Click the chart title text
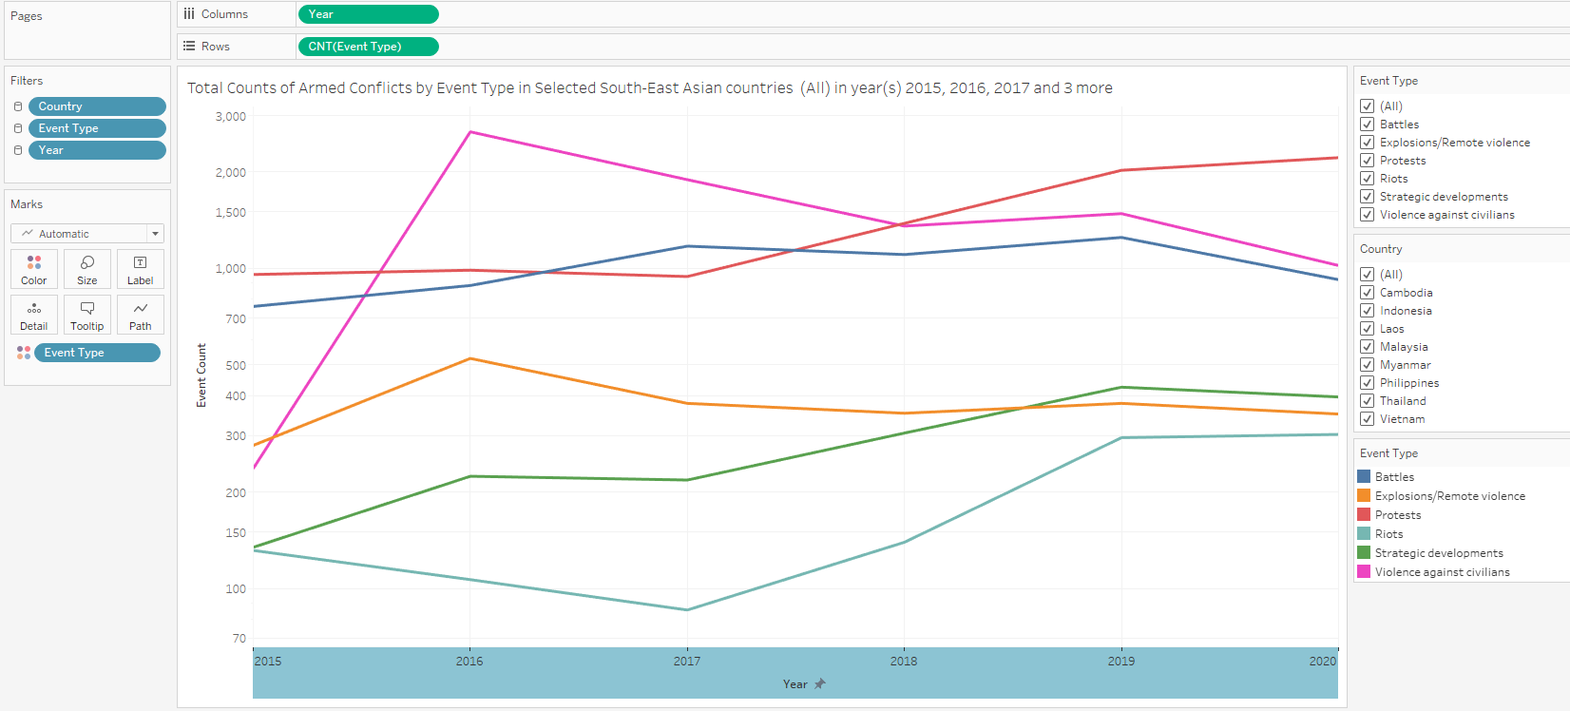The width and height of the screenshot is (1570, 711). [x=649, y=88]
